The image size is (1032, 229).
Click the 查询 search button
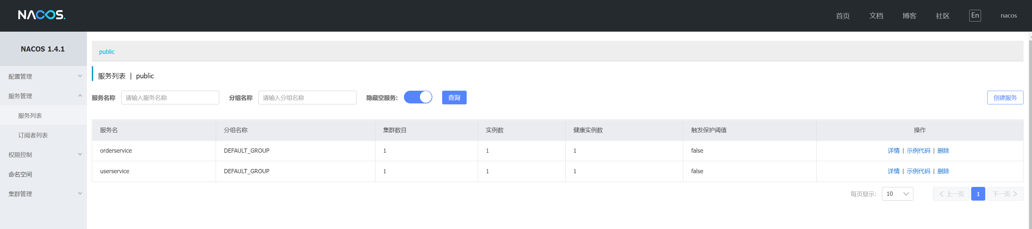point(454,98)
